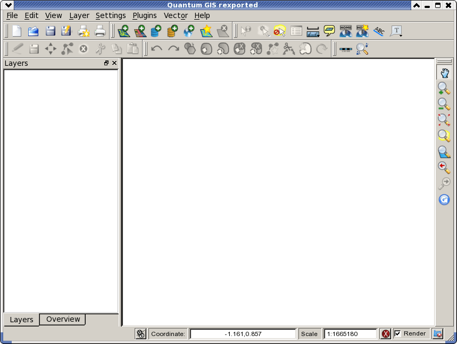Enable the Map Tips speech bubble
This screenshot has height=344, width=457.
click(329, 31)
